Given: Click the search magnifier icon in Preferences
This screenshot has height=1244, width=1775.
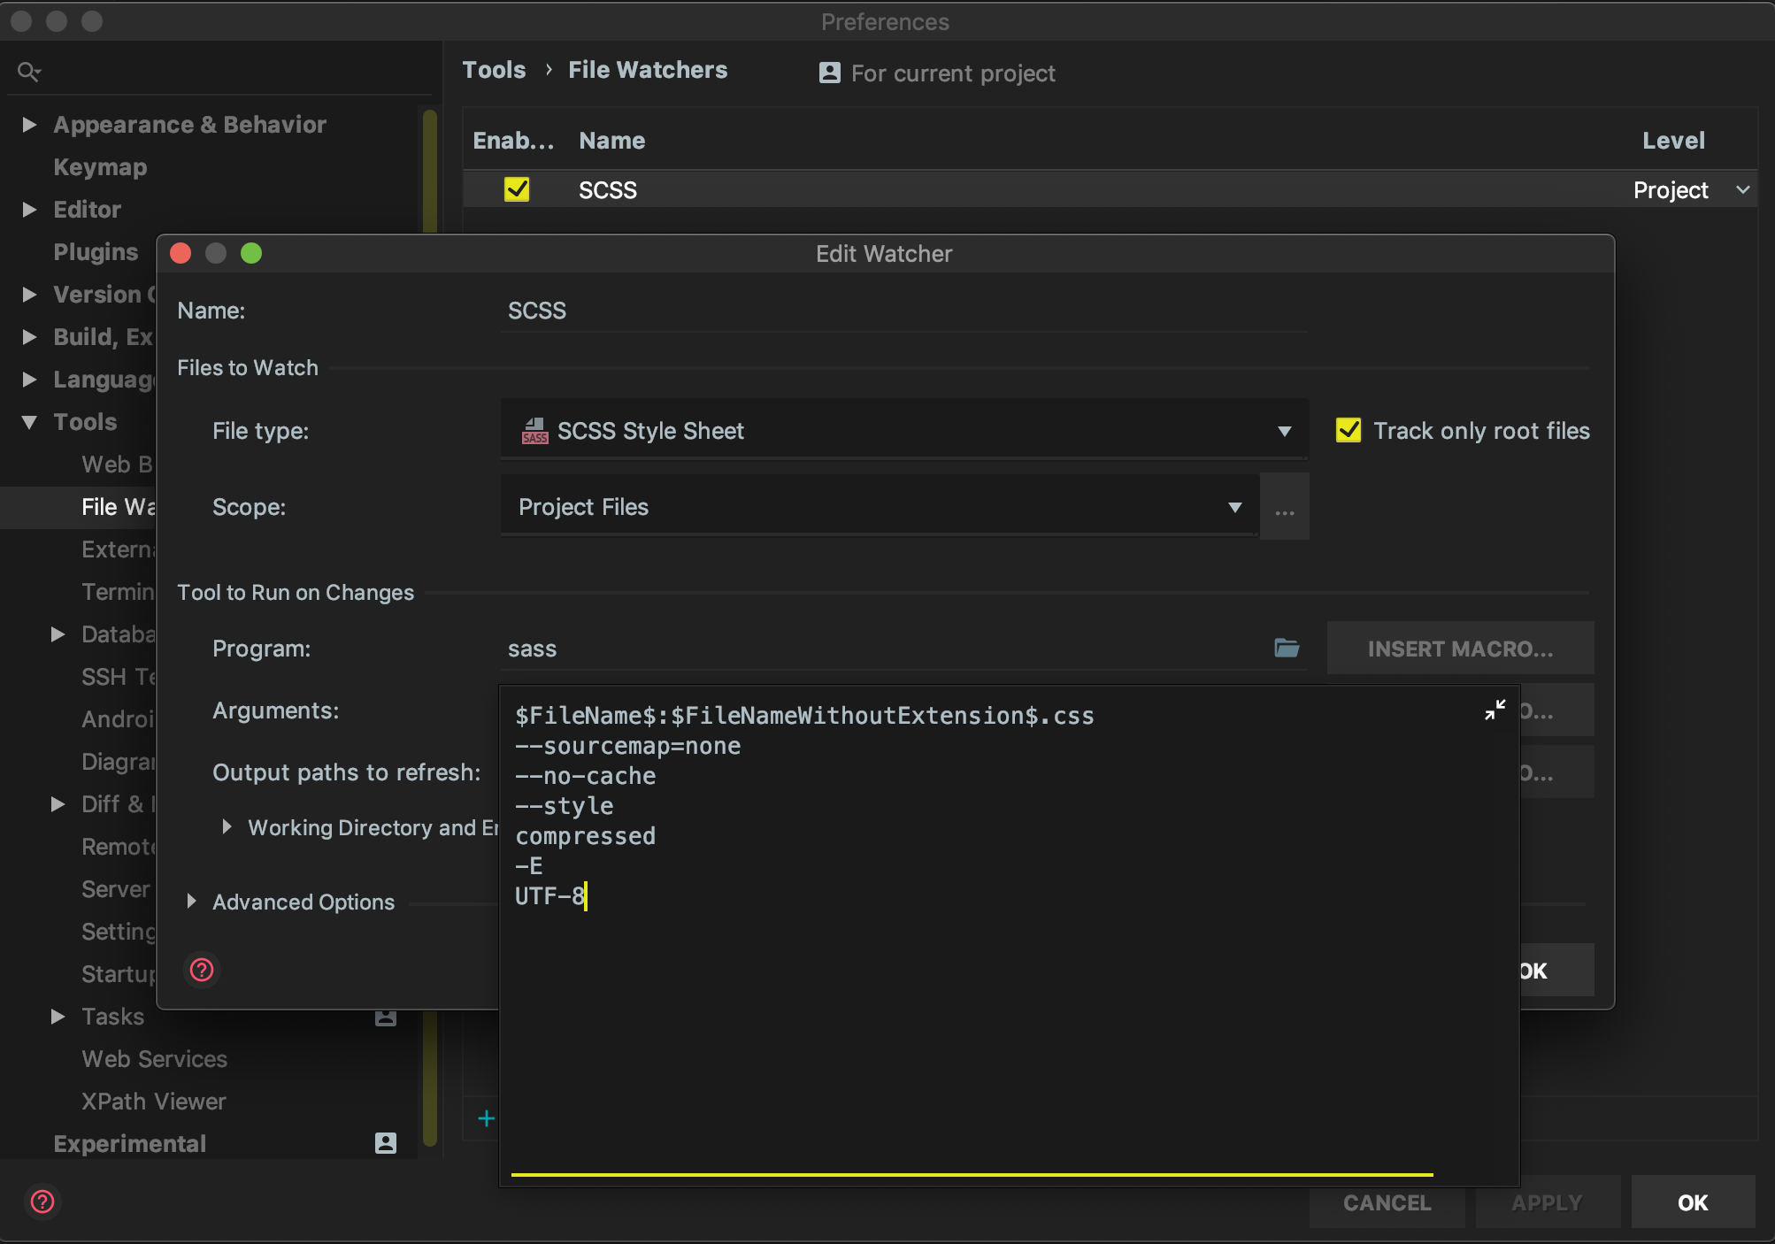Looking at the screenshot, I should coord(28,72).
